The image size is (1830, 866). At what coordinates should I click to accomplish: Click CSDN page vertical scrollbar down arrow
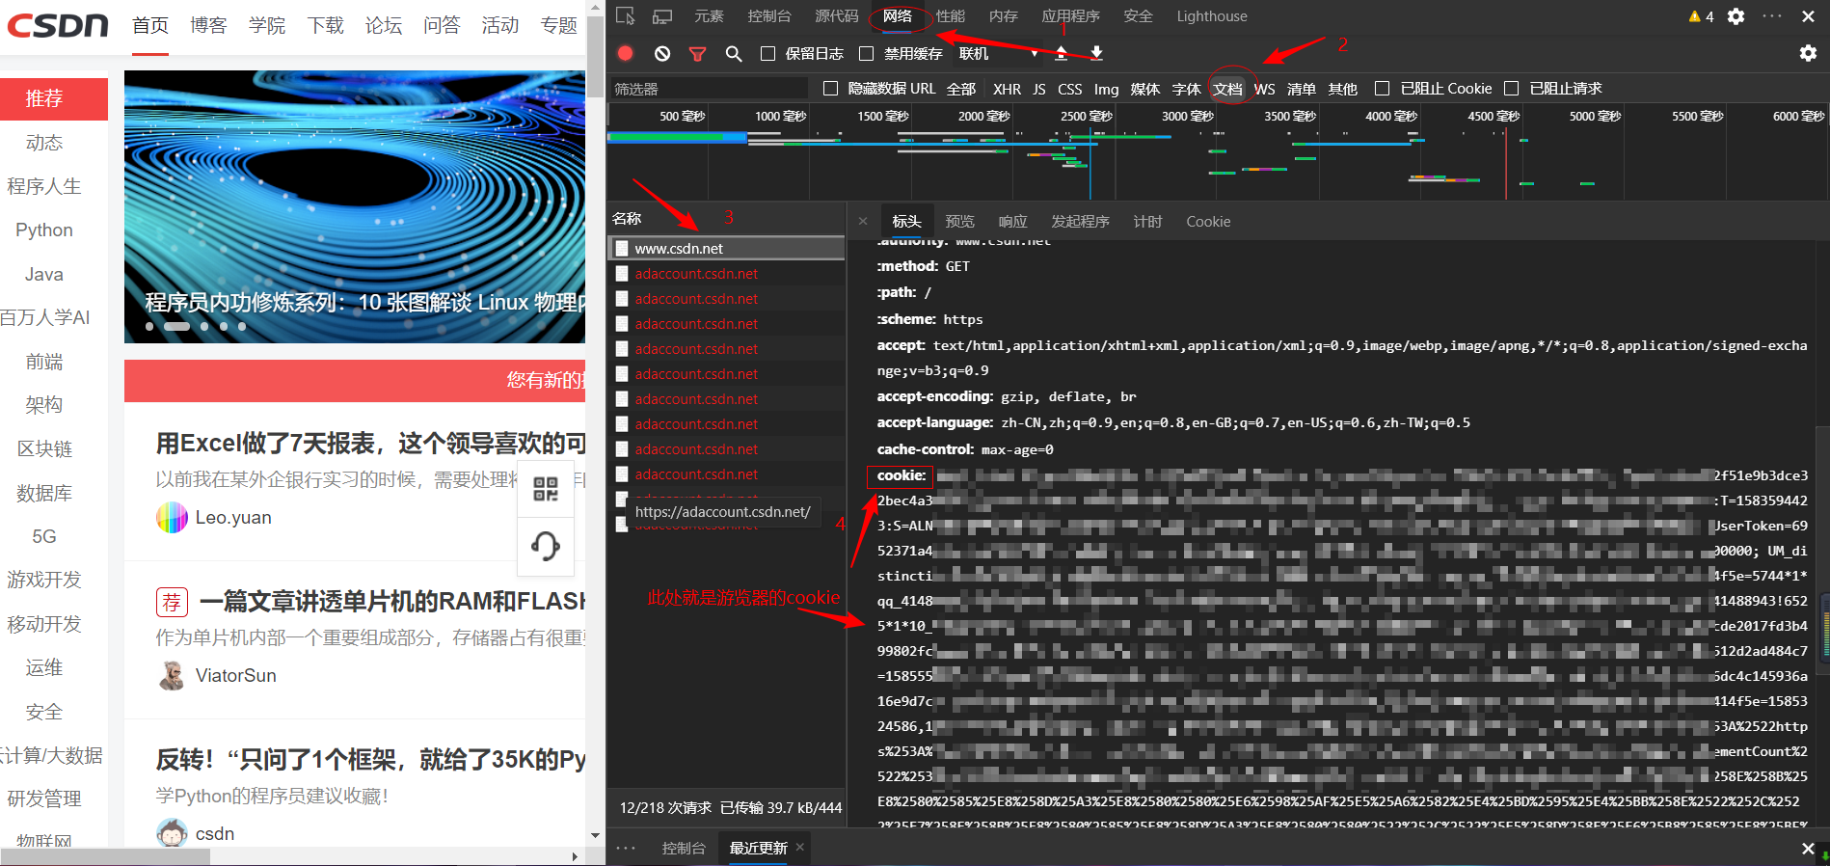pos(595,835)
